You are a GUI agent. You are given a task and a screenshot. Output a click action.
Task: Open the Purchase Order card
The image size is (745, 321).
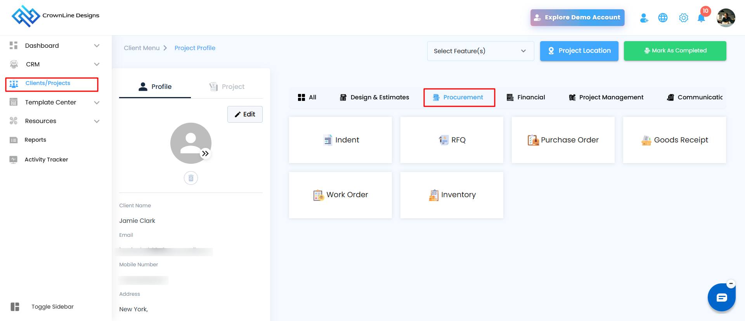[x=563, y=140]
